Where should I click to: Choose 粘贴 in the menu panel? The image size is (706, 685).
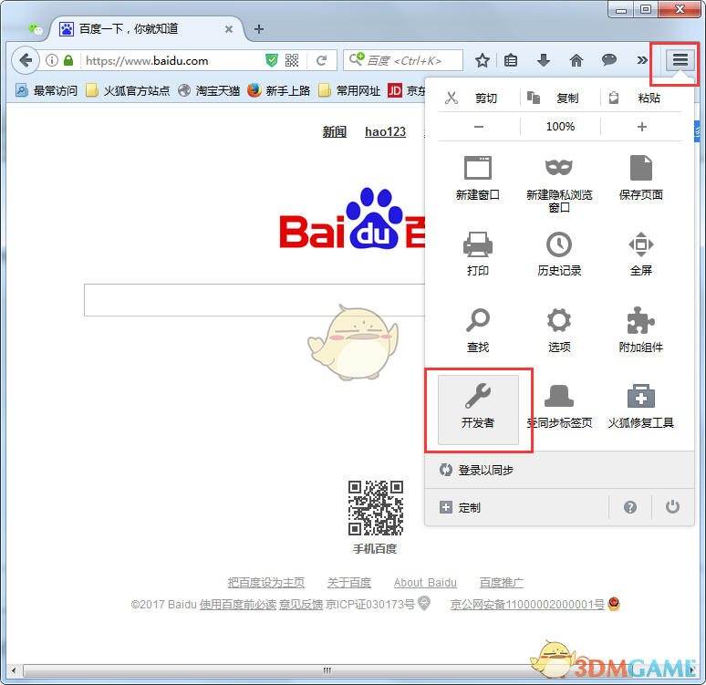641,98
